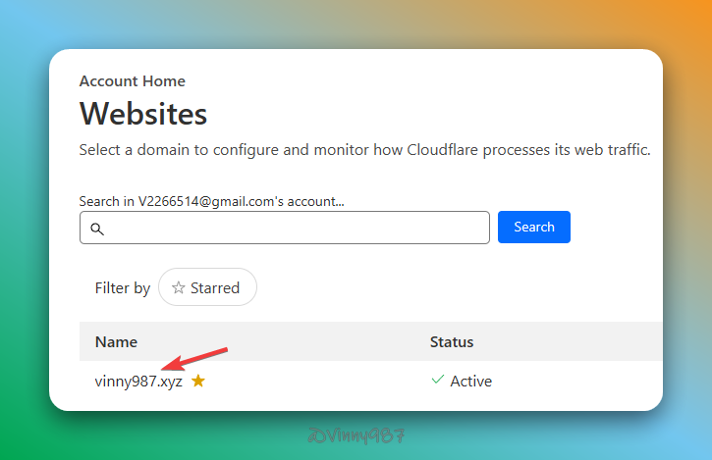Click the "Search in V2266514@gmail.com's account" label

pos(212,201)
